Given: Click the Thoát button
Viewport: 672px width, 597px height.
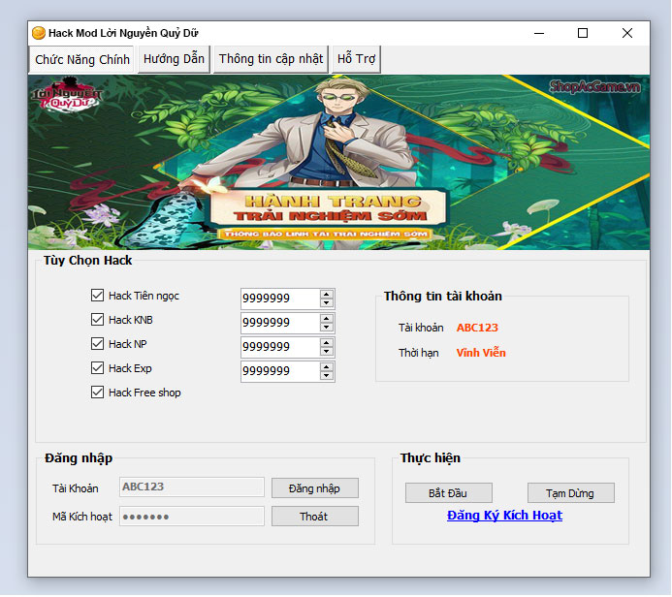Looking at the screenshot, I should 314,517.
